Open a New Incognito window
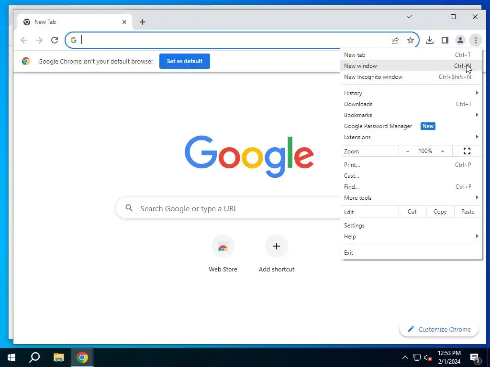490x367 pixels. pos(411,77)
